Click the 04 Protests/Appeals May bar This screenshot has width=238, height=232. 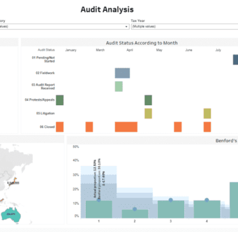148,100
